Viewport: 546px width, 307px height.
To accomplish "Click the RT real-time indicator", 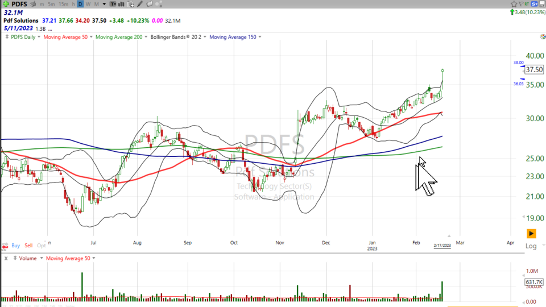I will tap(527, 4).
